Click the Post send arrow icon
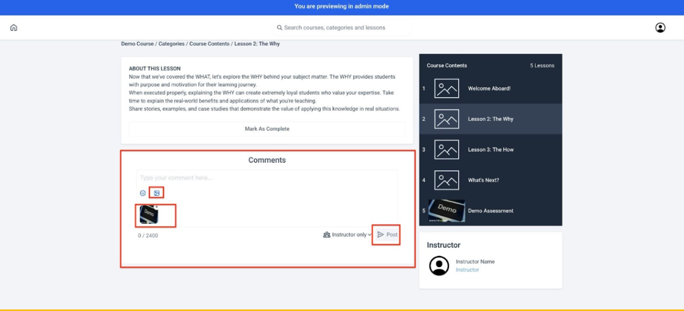Image resolution: width=684 pixels, height=311 pixels. coord(380,235)
